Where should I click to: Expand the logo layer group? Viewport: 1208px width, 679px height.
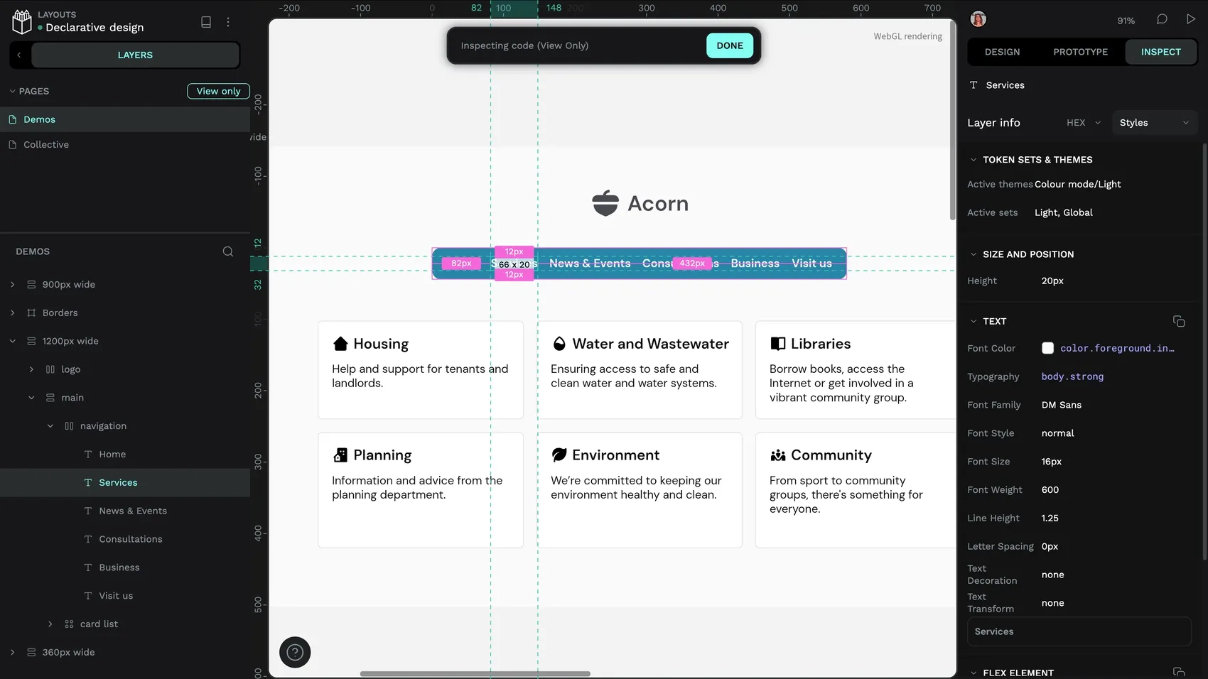coord(31,369)
